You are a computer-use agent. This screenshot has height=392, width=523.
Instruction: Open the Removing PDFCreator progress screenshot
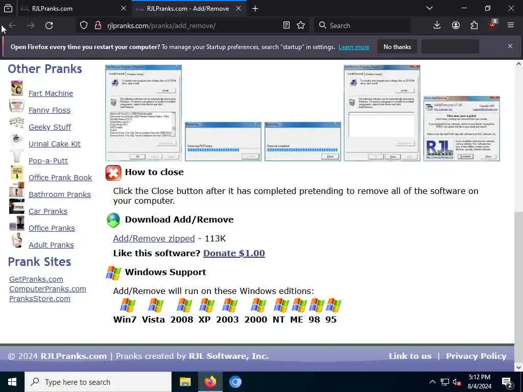tap(223, 142)
